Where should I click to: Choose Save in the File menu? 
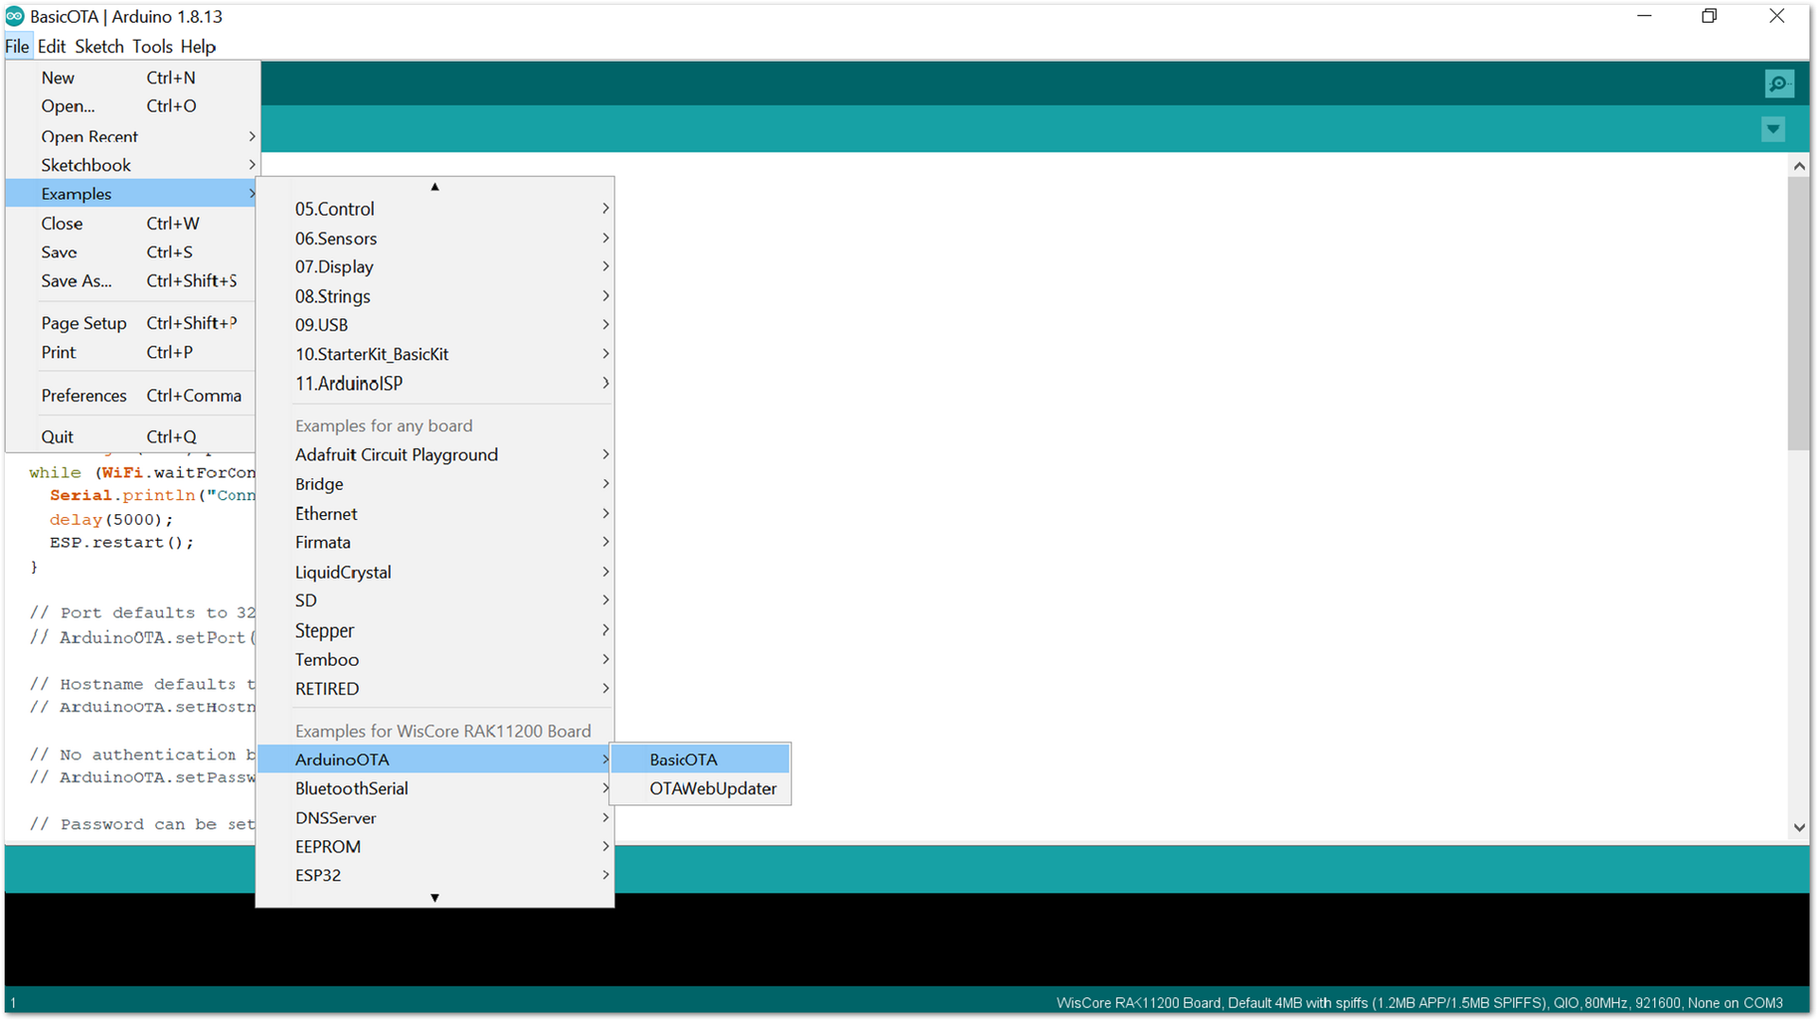tap(133, 252)
